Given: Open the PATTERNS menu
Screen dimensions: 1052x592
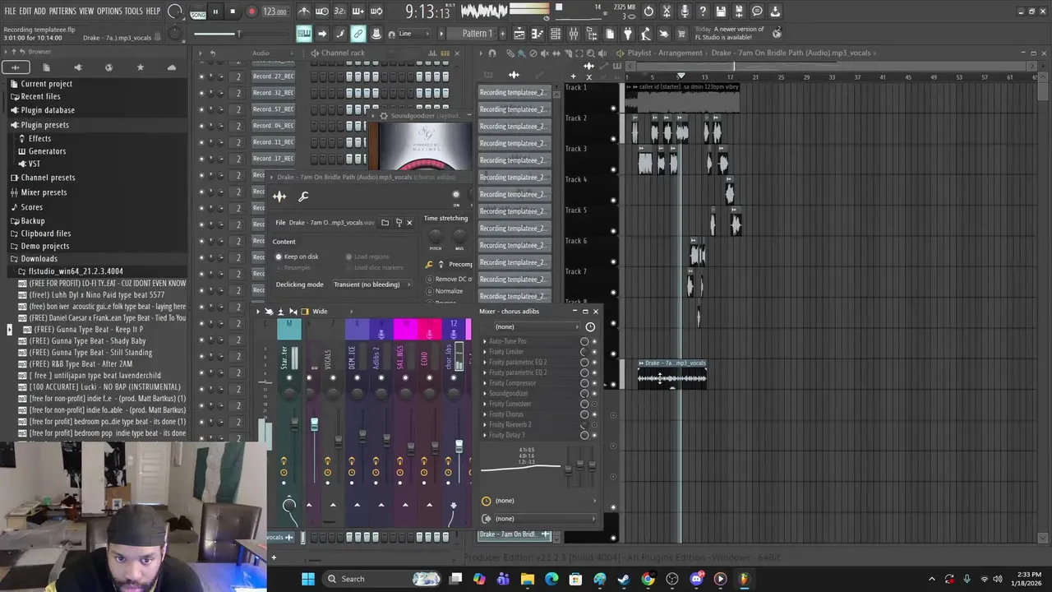Looking at the screenshot, I should click(62, 12).
